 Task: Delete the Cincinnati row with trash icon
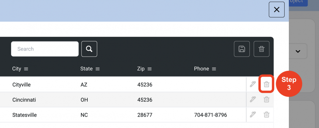coord(266,99)
